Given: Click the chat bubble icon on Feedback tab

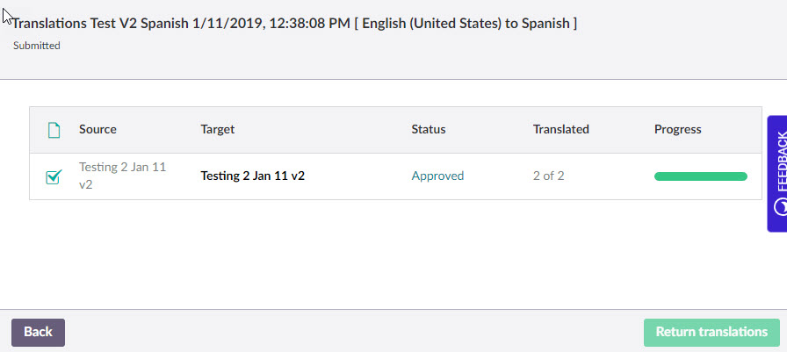Looking at the screenshot, I should point(781,206).
